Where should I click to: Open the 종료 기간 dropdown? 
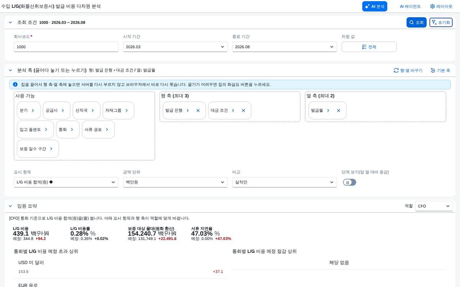(284, 47)
